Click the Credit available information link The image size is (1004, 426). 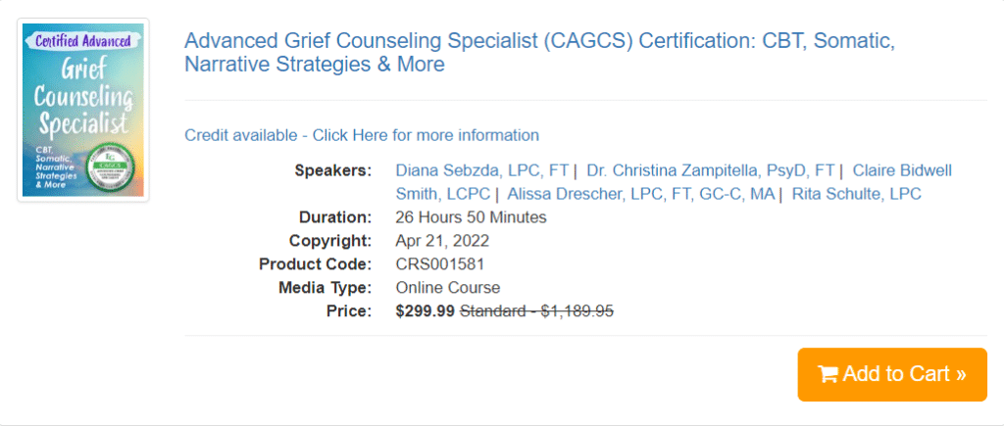362,135
